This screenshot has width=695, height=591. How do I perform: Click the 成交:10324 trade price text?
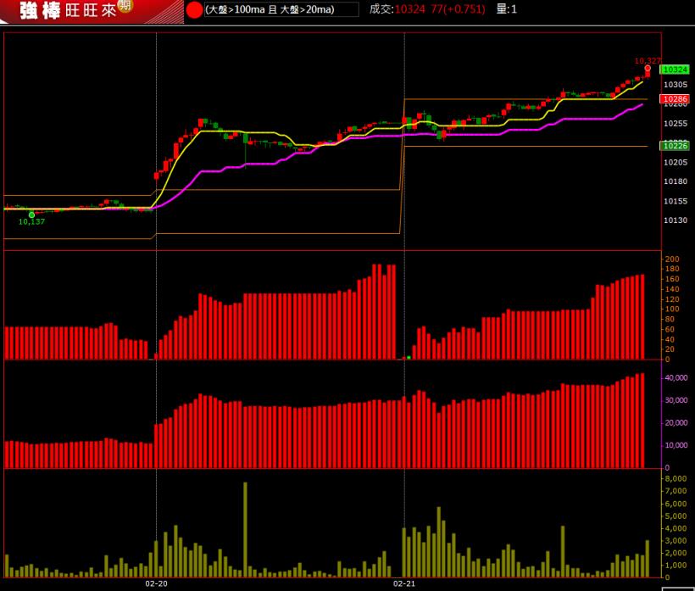[398, 9]
